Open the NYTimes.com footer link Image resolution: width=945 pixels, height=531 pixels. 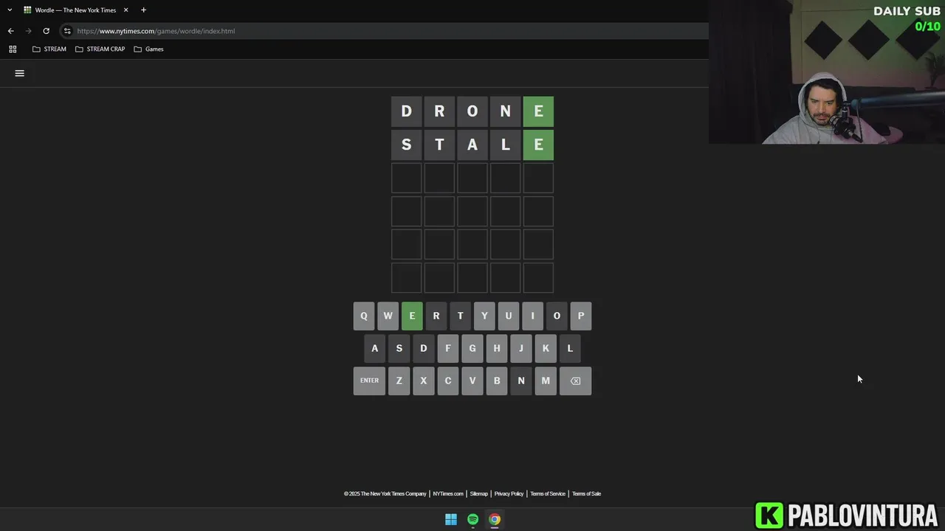click(x=448, y=493)
